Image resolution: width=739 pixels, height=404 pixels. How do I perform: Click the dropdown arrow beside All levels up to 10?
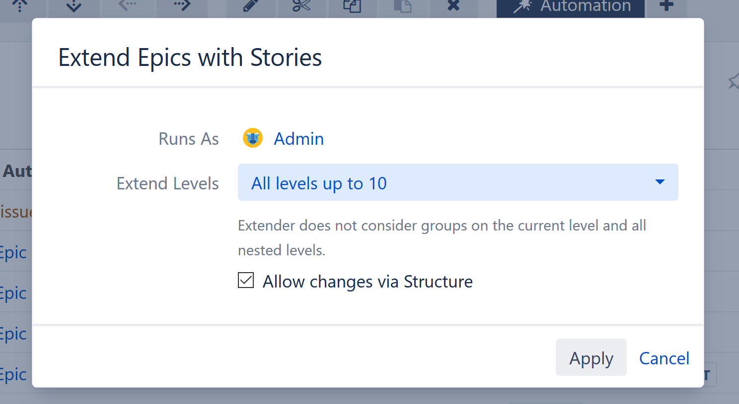(660, 182)
